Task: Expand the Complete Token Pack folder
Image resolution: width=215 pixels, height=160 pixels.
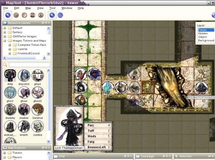Action: [10, 45]
